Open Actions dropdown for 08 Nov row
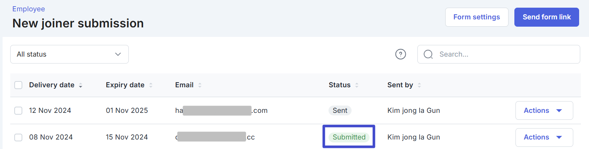 coord(544,137)
